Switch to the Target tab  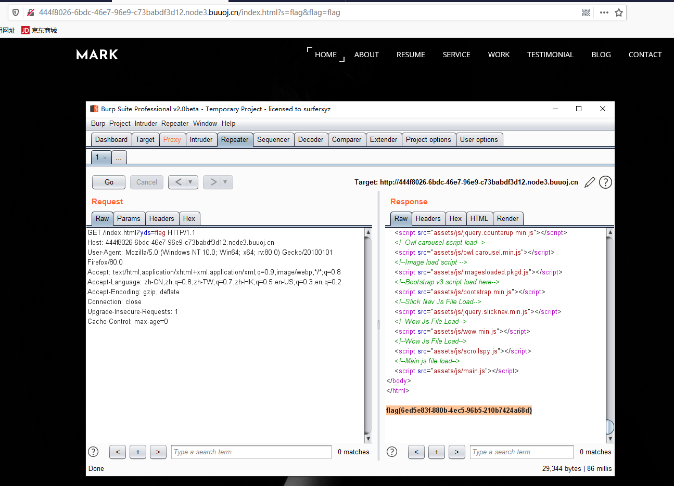pyautogui.click(x=145, y=139)
